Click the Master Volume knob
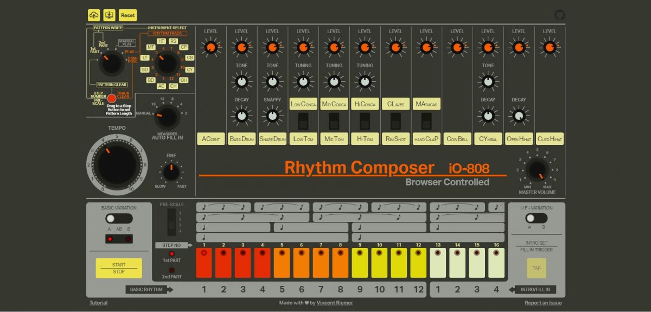The image size is (651, 312). pos(537,169)
